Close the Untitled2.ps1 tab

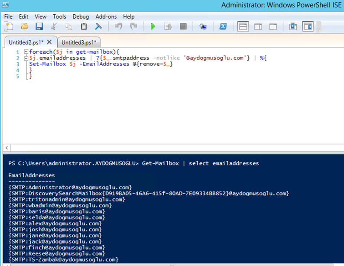pyautogui.click(x=49, y=42)
